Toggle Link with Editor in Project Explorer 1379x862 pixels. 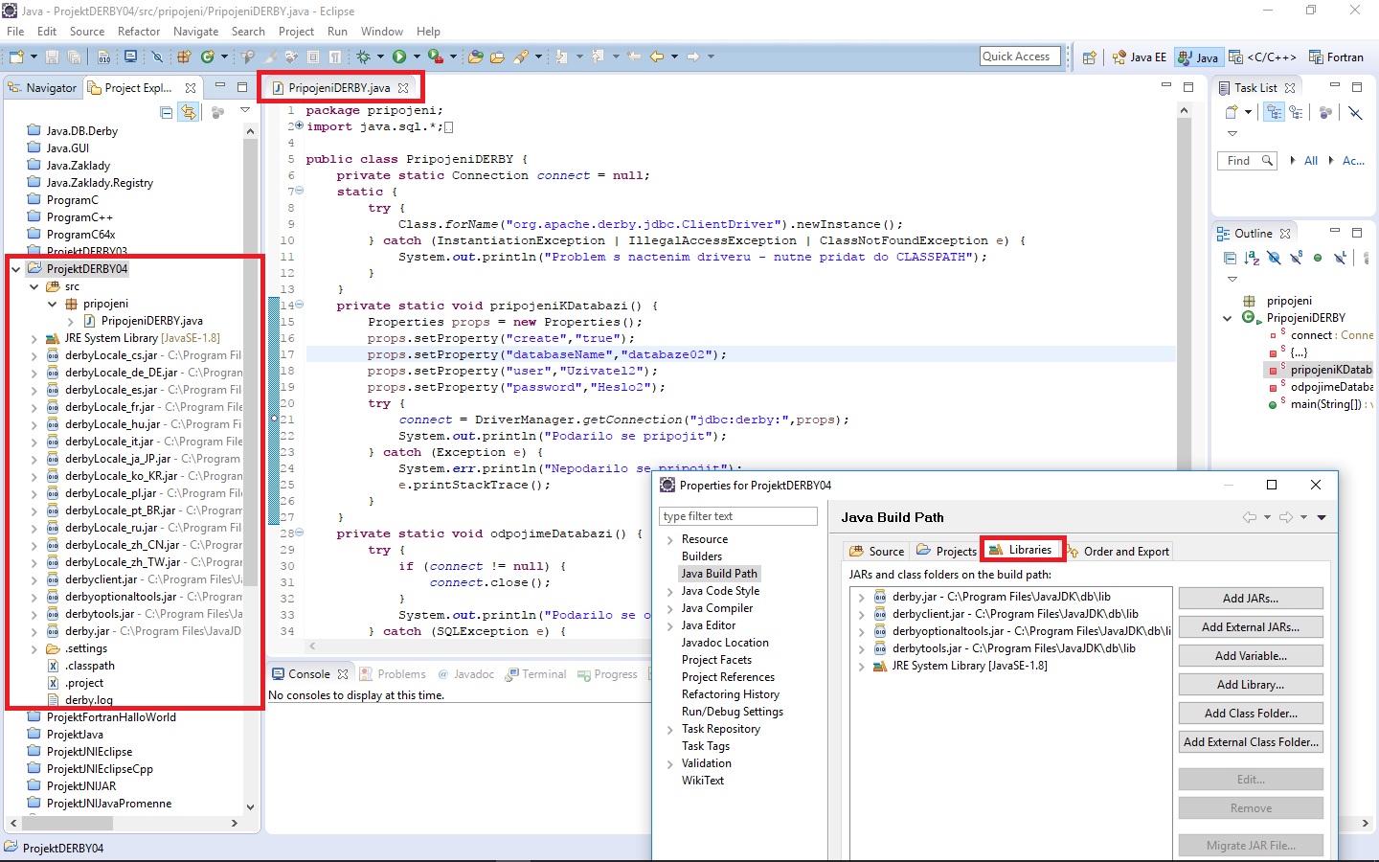tap(189, 112)
